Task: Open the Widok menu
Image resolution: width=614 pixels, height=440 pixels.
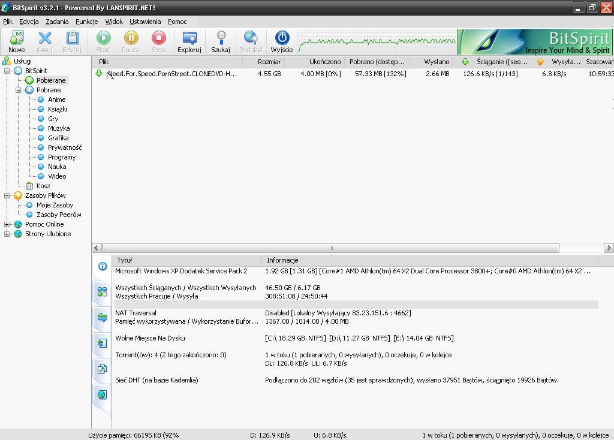Action: tap(114, 22)
